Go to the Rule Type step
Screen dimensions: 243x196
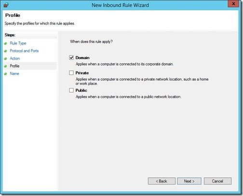(x=18, y=43)
